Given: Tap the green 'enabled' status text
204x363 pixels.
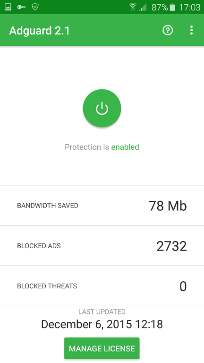Looking at the screenshot, I should pos(125,147).
